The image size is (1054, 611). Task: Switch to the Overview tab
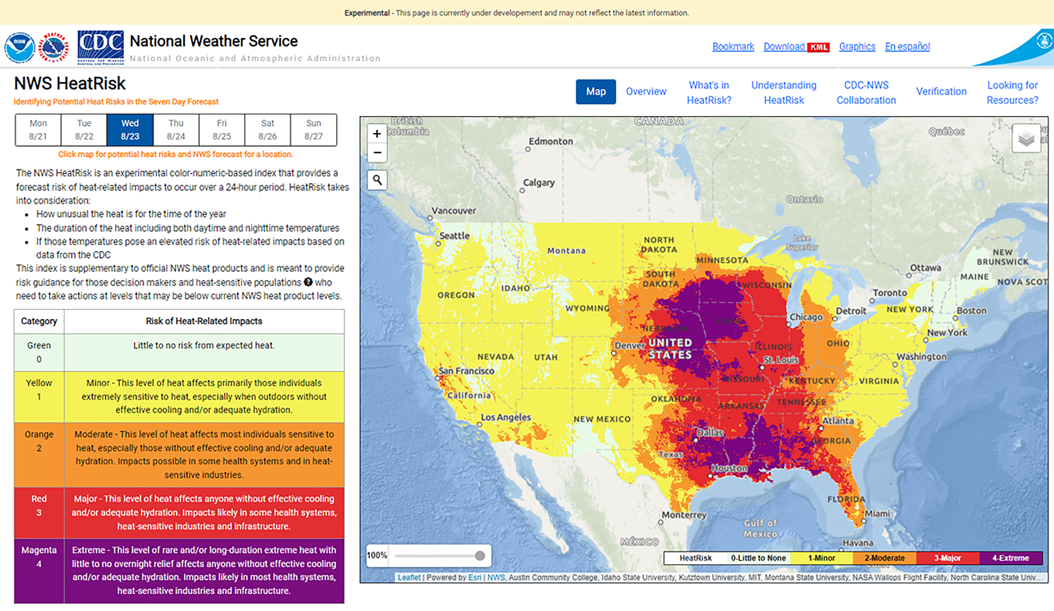[646, 92]
